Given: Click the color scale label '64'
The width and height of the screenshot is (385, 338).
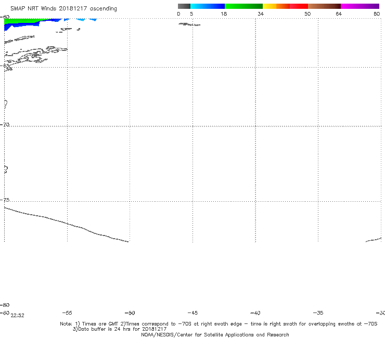Looking at the screenshot, I should pyautogui.click(x=339, y=14).
